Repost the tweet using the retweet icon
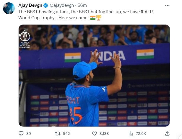182x139 pixels. (x=58, y=133)
